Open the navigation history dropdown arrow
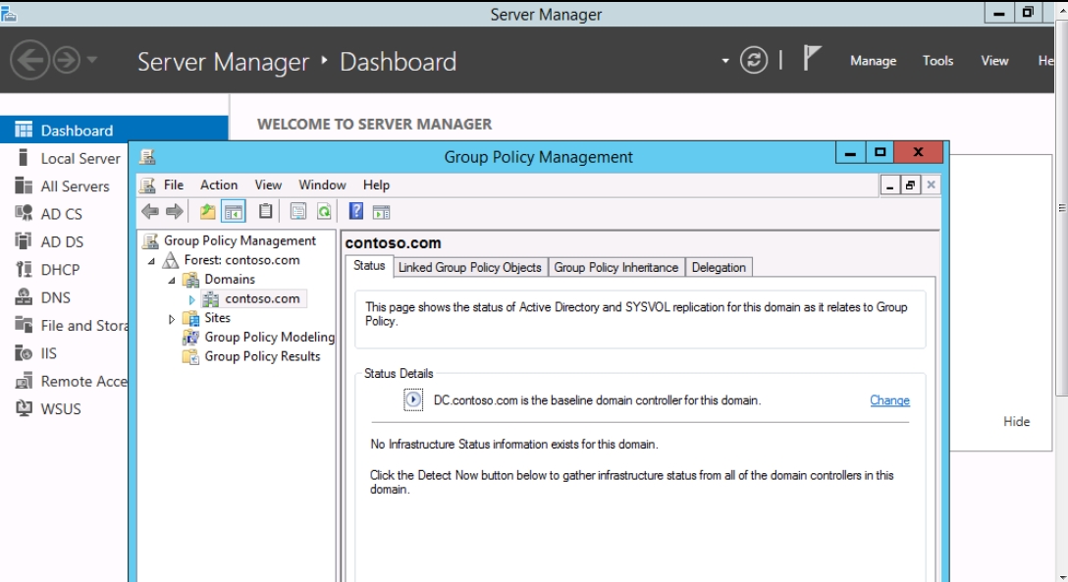The height and width of the screenshot is (582, 1068). point(92,60)
